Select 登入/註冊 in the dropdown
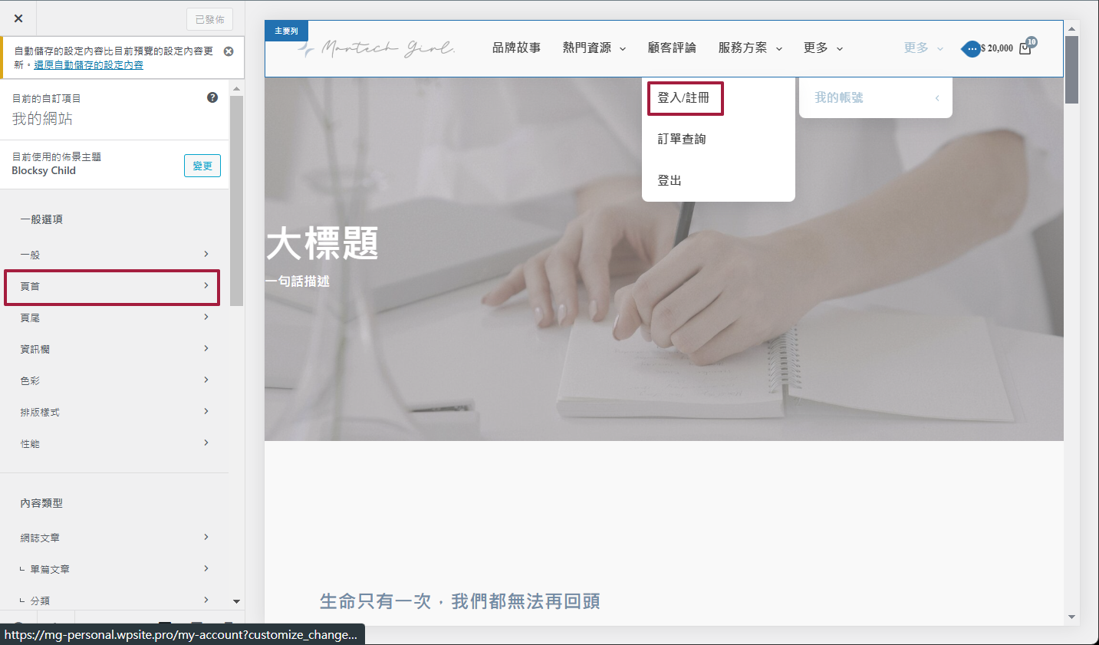The width and height of the screenshot is (1099, 645). [685, 98]
